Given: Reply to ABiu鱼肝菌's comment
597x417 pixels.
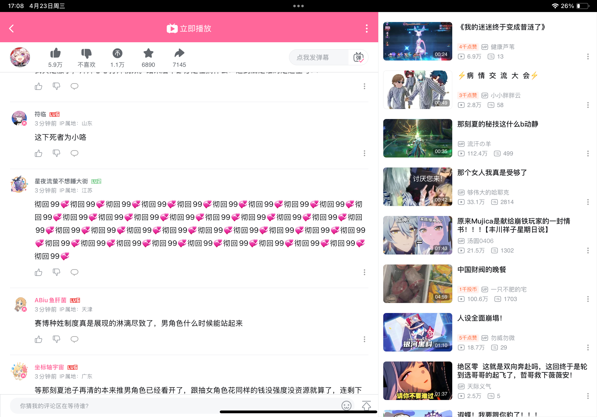Looking at the screenshot, I should point(74,339).
